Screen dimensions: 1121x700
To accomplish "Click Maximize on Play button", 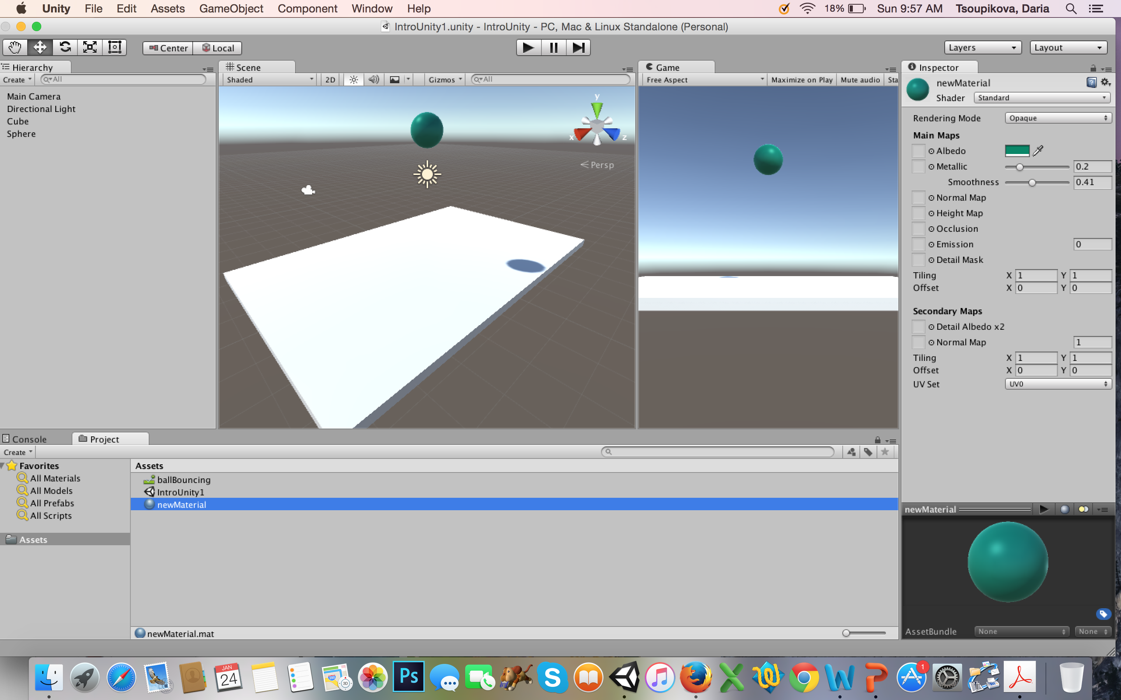I will click(801, 80).
